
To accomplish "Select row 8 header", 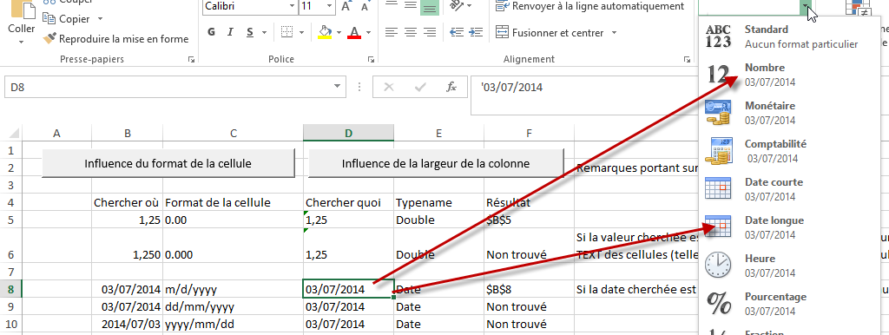I will click(10, 290).
